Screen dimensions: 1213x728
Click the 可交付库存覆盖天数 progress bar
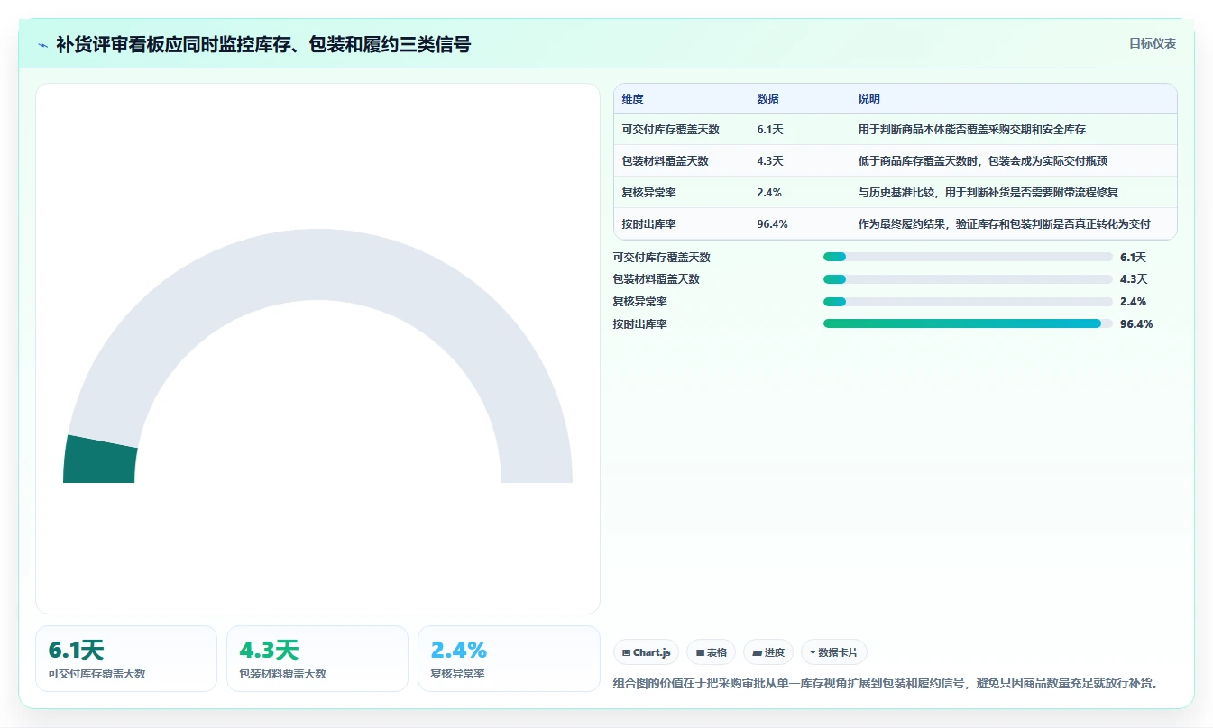(968, 257)
